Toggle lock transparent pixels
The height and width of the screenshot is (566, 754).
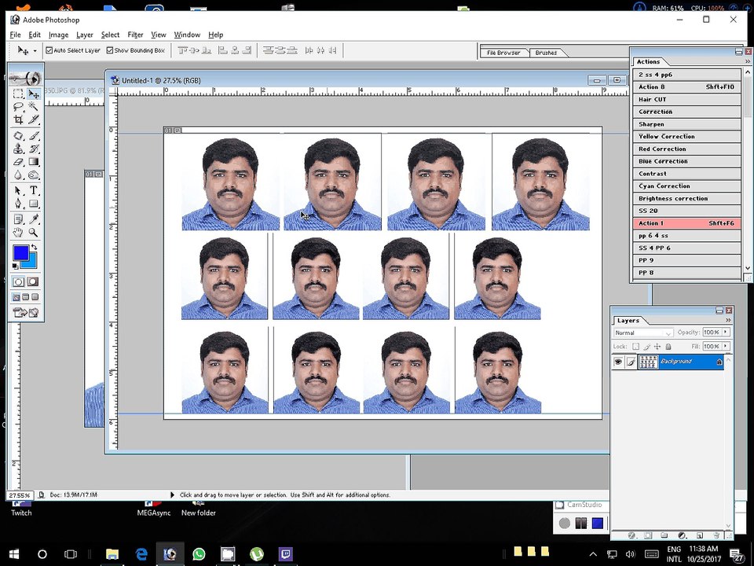pyautogui.click(x=635, y=346)
